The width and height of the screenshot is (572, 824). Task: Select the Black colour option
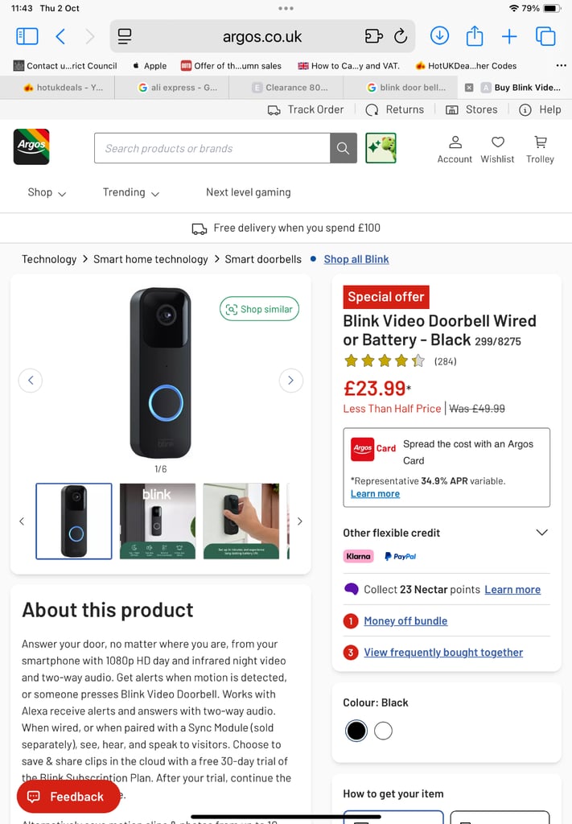tap(356, 731)
